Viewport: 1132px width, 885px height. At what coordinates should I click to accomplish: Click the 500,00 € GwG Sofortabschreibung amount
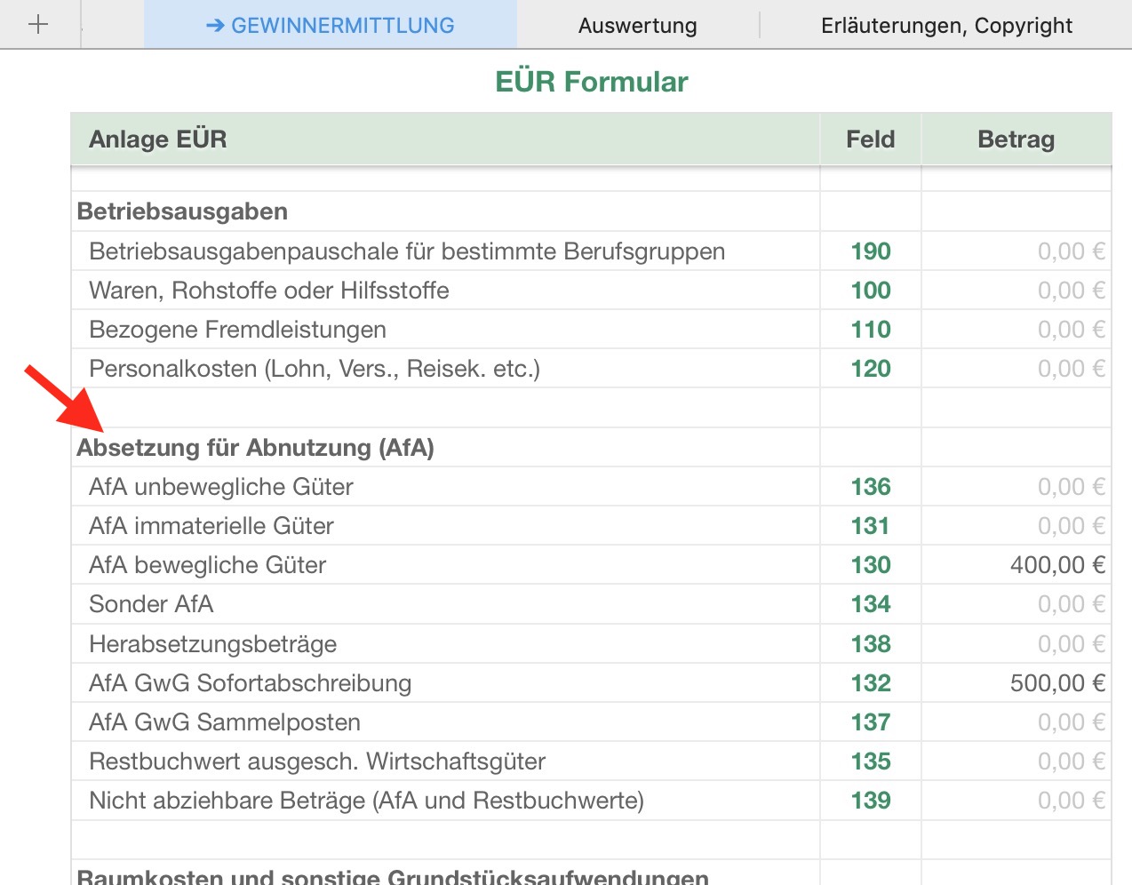point(1056,683)
